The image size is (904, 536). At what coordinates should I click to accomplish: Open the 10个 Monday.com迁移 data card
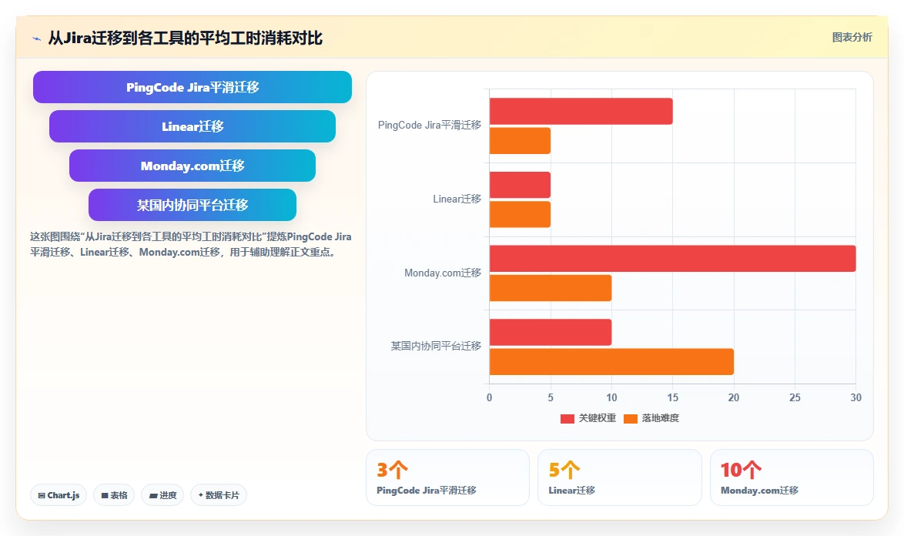coord(792,477)
